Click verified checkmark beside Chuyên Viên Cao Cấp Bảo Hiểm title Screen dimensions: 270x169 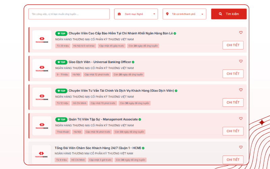(x=175, y=33)
